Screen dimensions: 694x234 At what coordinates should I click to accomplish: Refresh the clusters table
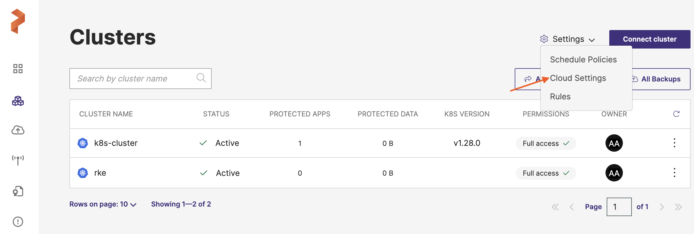tap(676, 114)
